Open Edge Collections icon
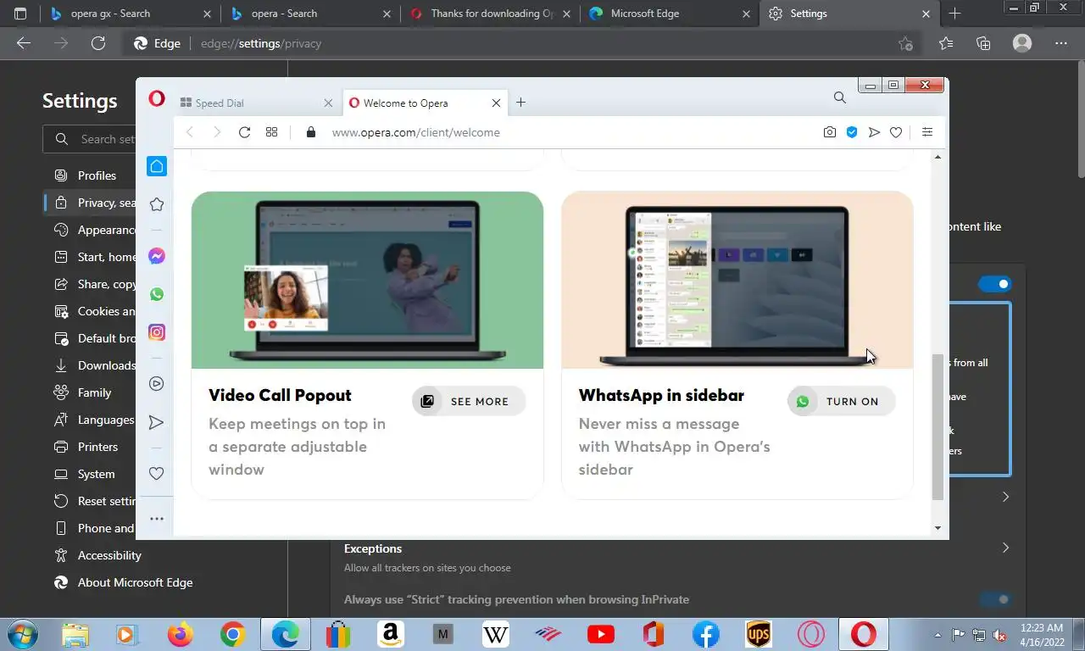Viewport: 1085px width, 651px height. point(983,43)
